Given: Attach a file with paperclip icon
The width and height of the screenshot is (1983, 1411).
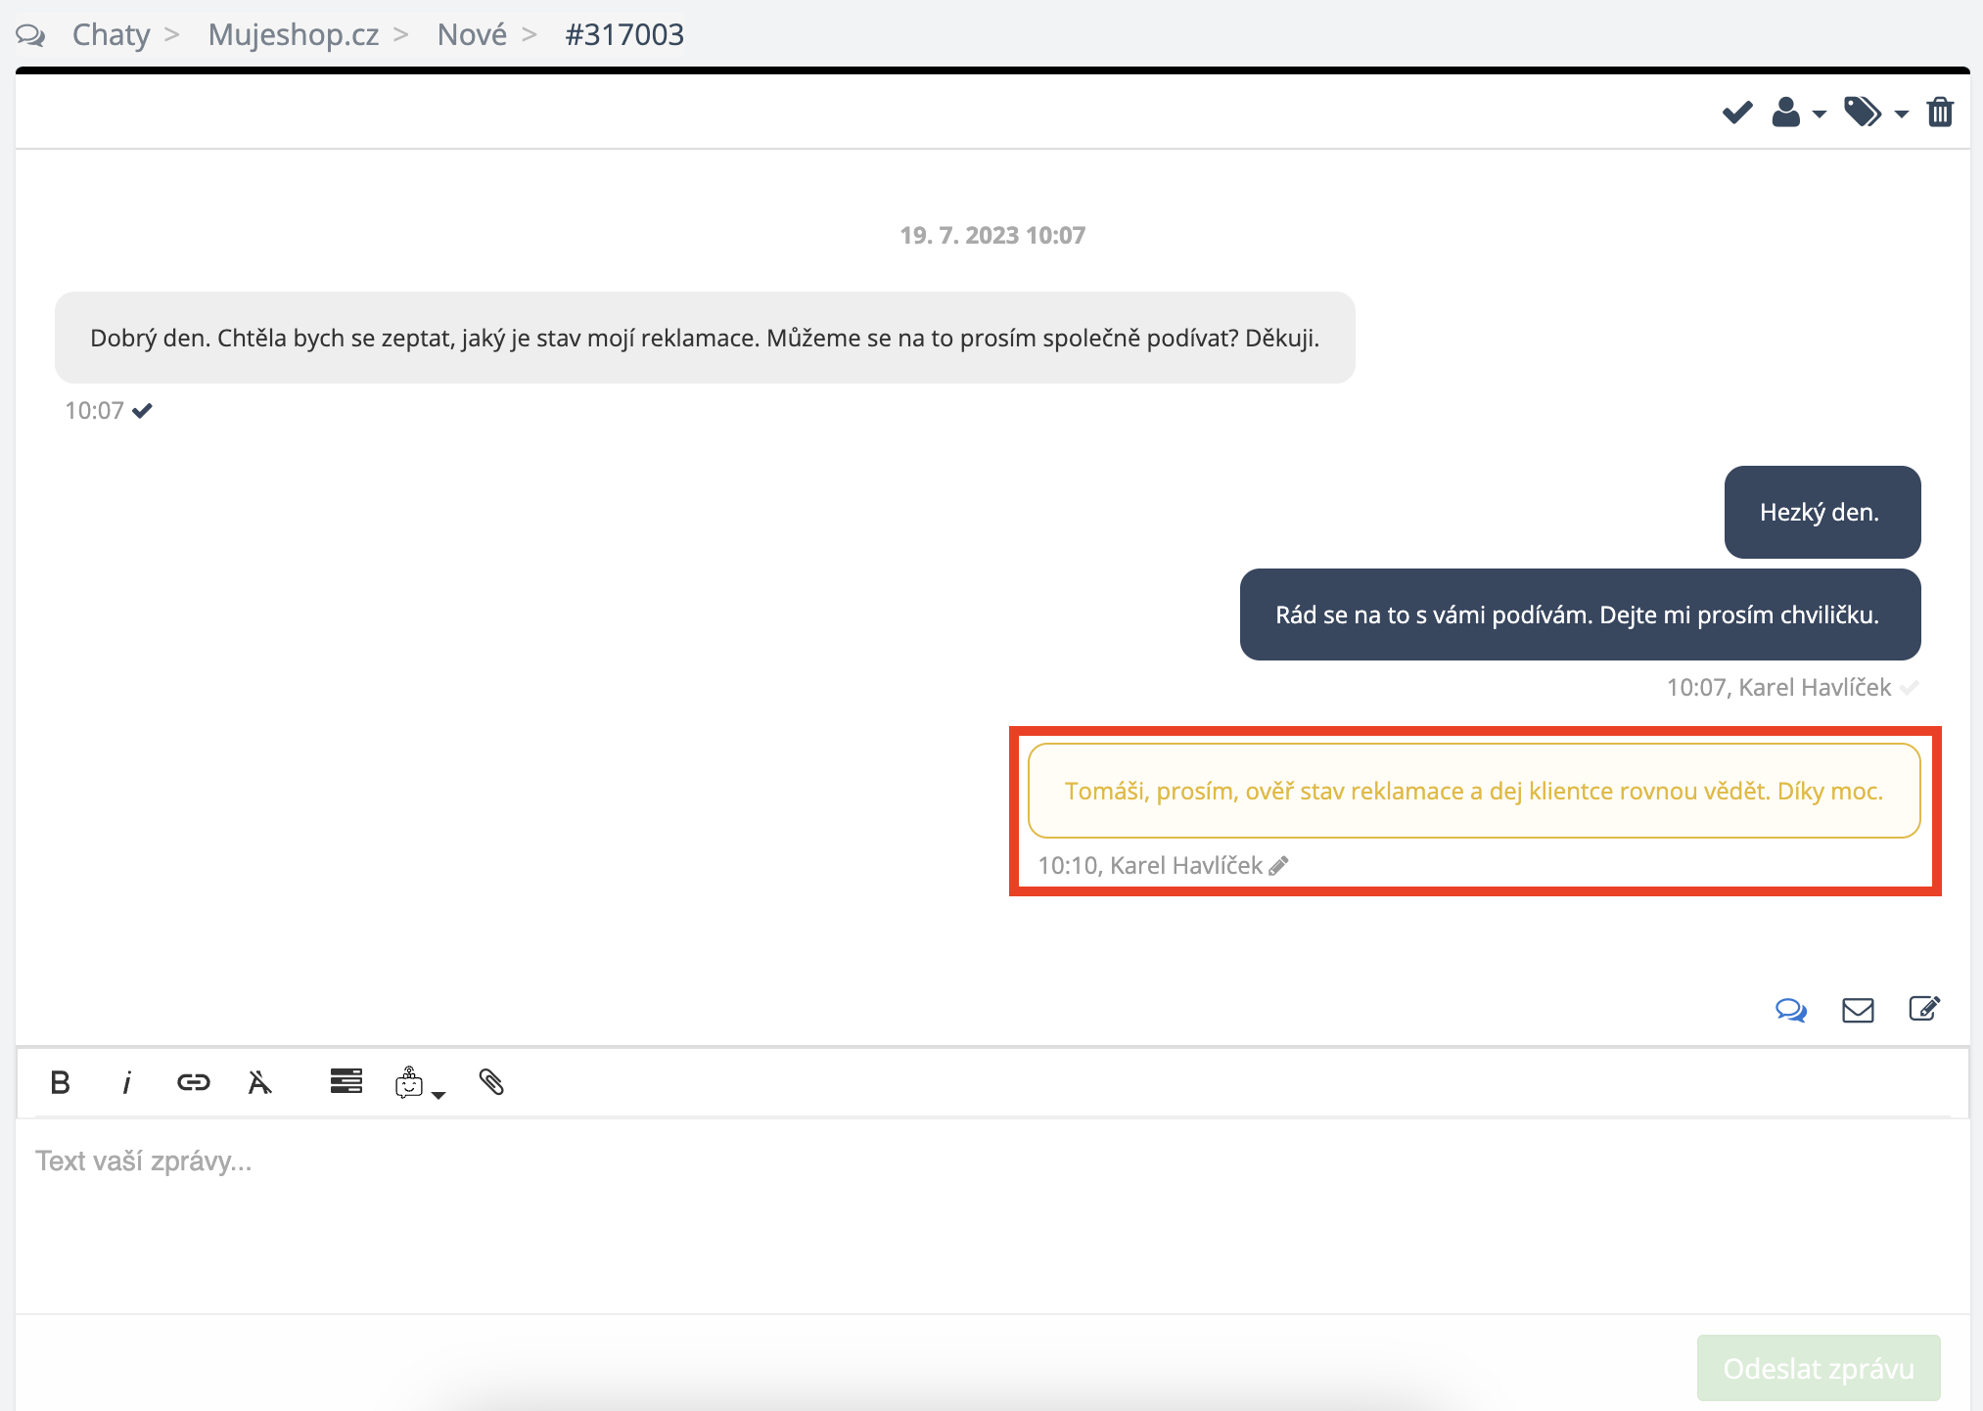Looking at the screenshot, I should click(491, 1082).
